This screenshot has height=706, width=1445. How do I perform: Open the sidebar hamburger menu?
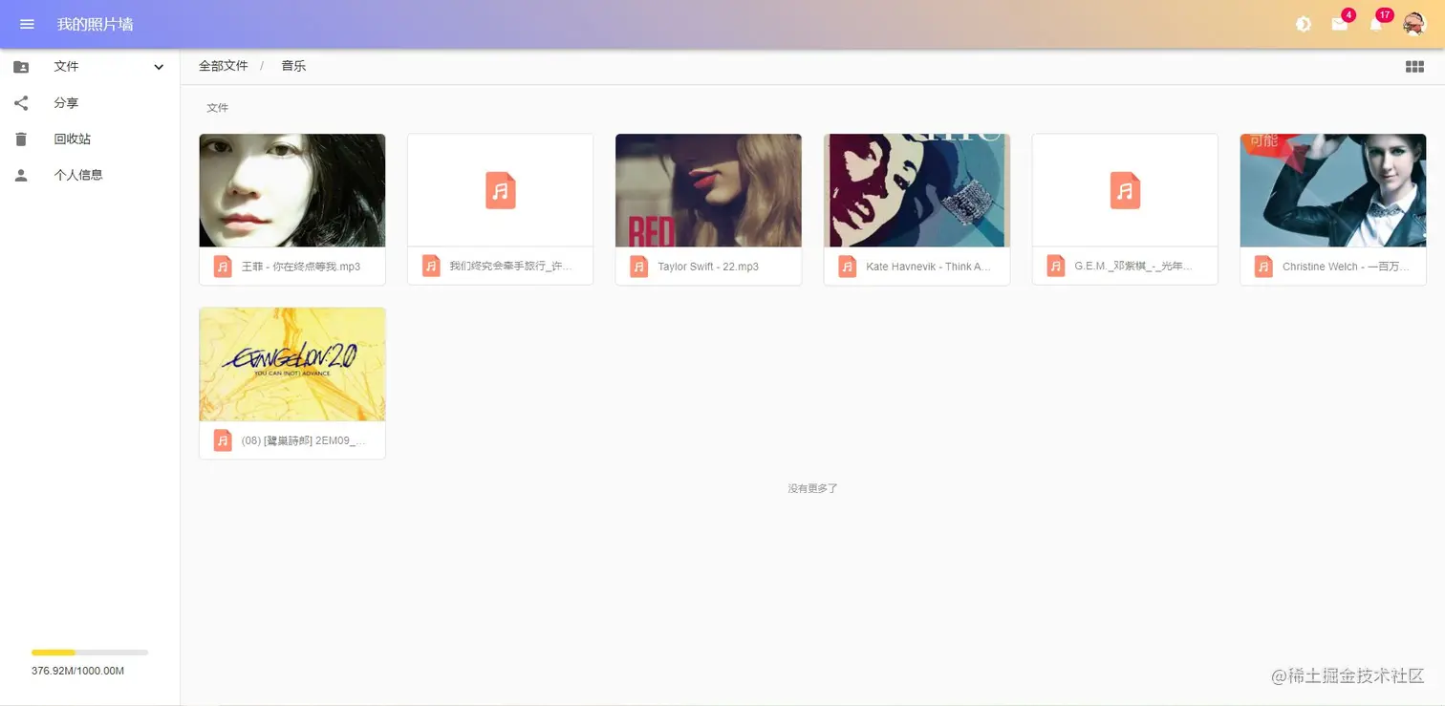tap(26, 23)
